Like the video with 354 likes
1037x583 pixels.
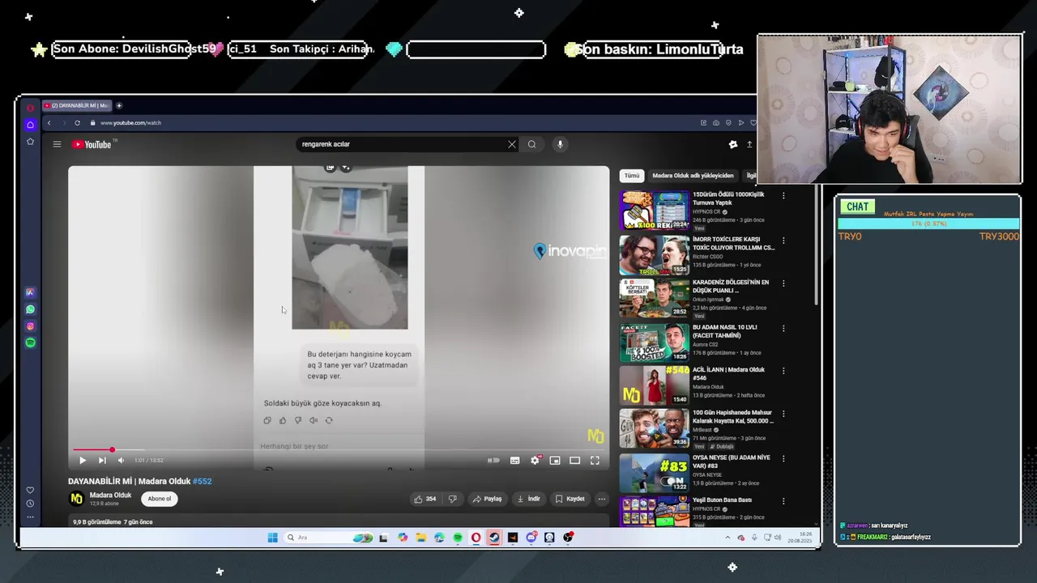click(425, 499)
